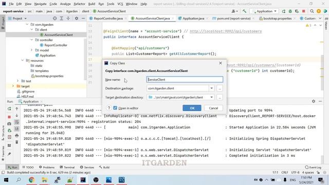Click the pin tab icon in Run panel
Viewport: 329px width, 185px height.
(x=9, y=154)
